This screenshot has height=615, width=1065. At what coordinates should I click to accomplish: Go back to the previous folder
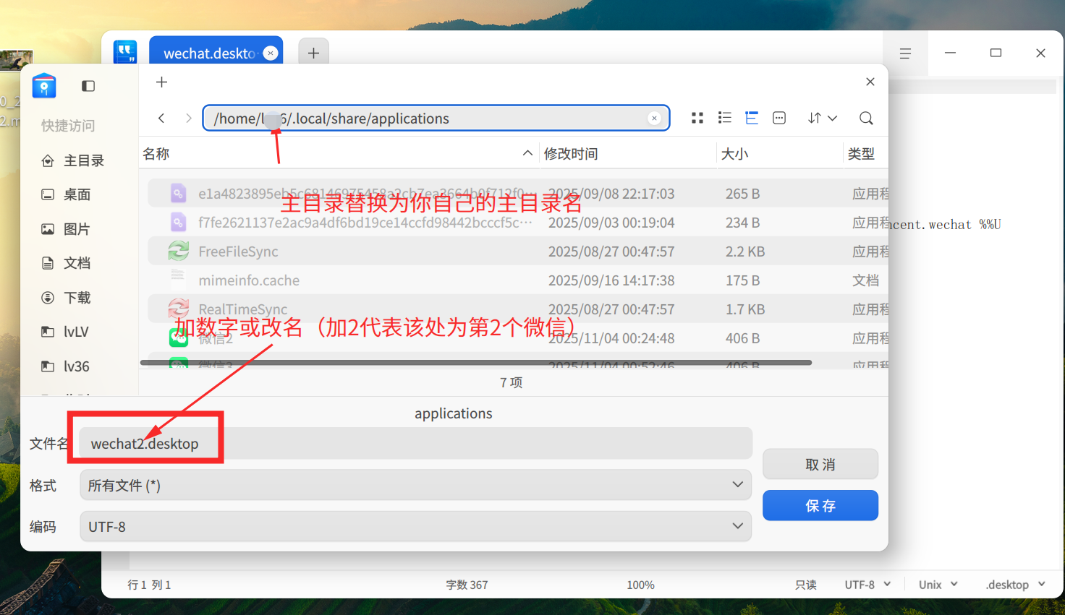pyautogui.click(x=161, y=118)
